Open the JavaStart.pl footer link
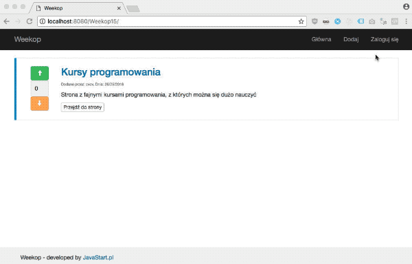 (x=98, y=257)
